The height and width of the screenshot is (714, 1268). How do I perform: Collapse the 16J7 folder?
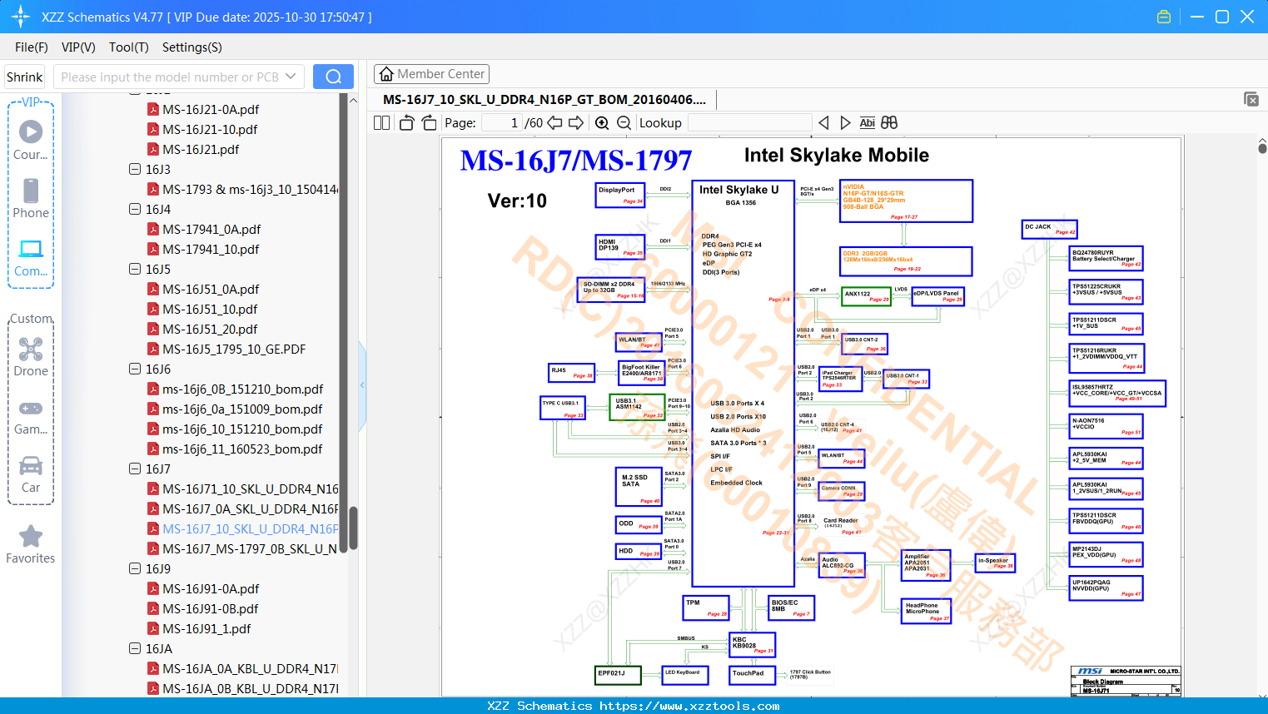135,469
